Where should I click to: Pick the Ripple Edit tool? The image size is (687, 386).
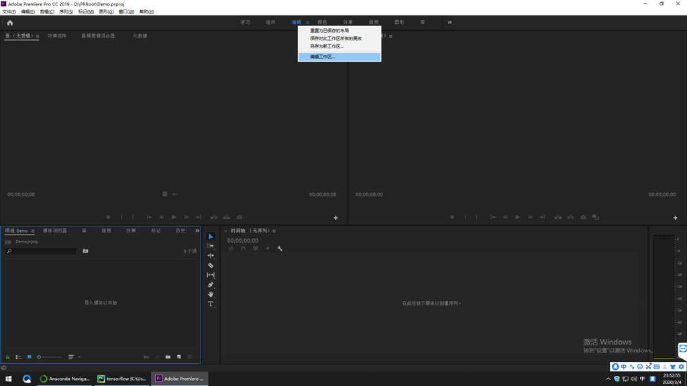(x=211, y=255)
